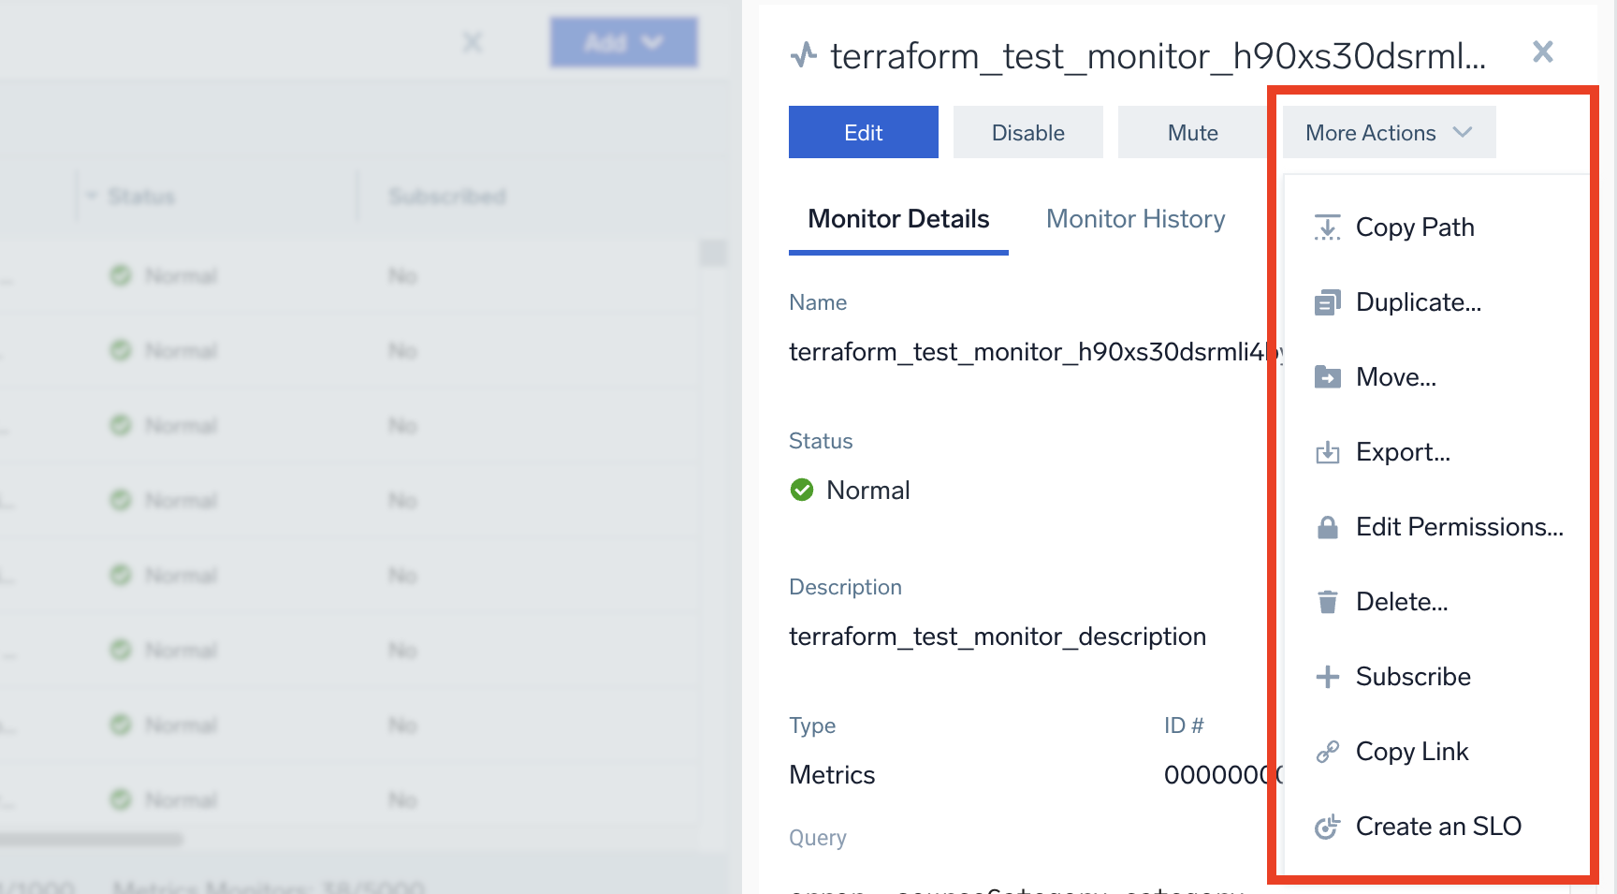Open the More Actions dropdown
Screen dimensions: 1617x894
click(1387, 132)
